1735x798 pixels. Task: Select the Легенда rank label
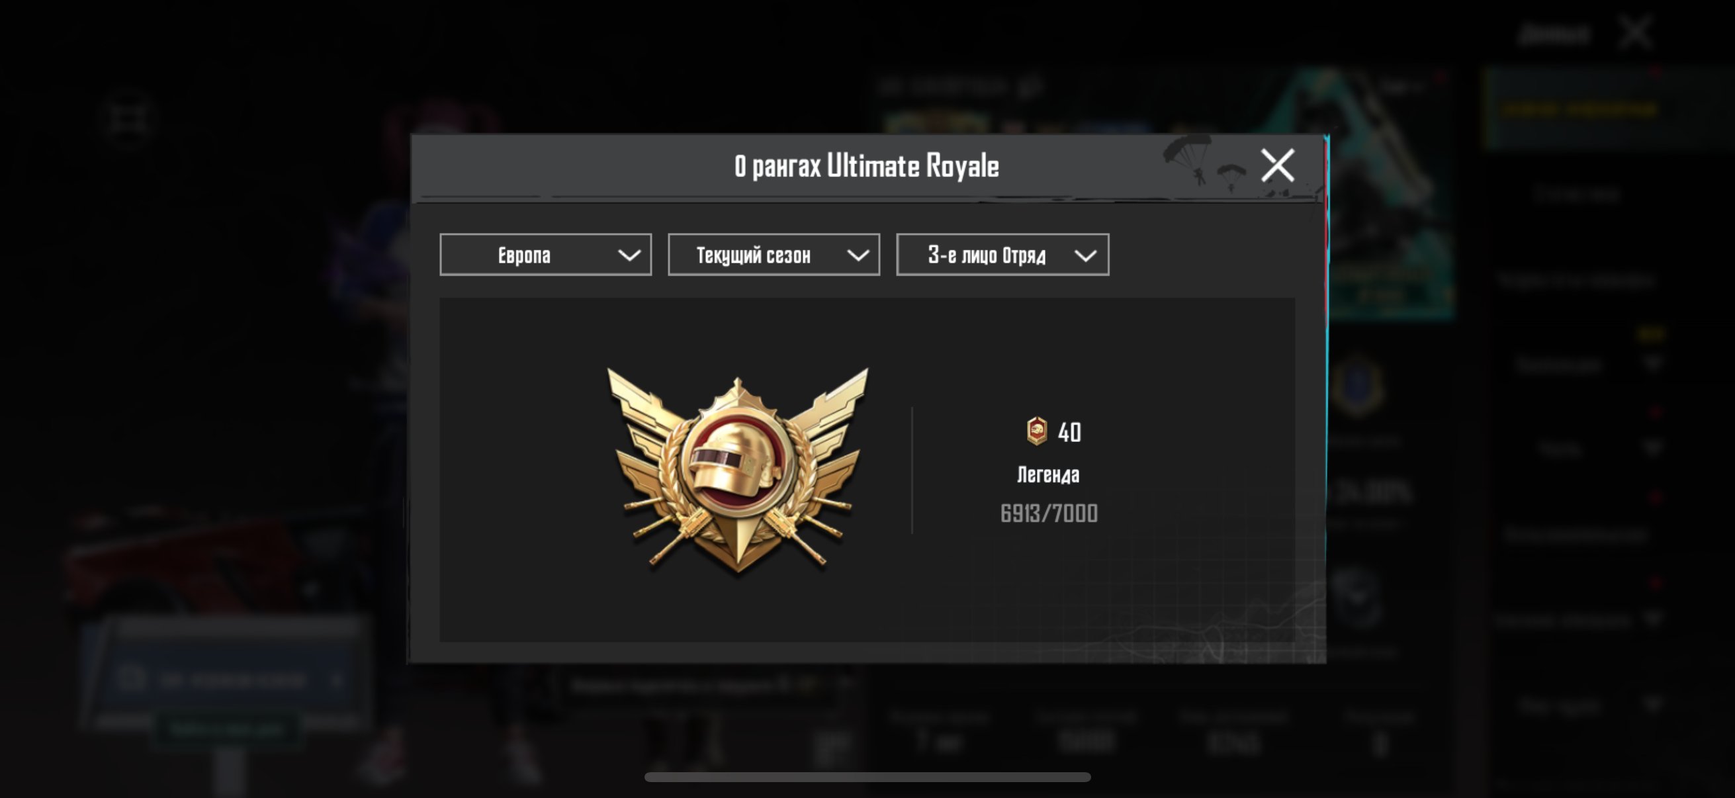click(x=1048, y=474)
